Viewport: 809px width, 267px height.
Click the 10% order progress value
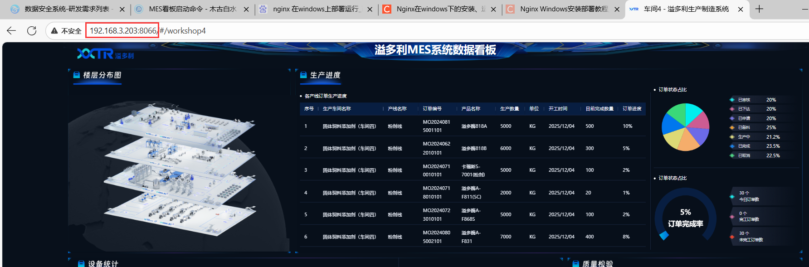628,126
